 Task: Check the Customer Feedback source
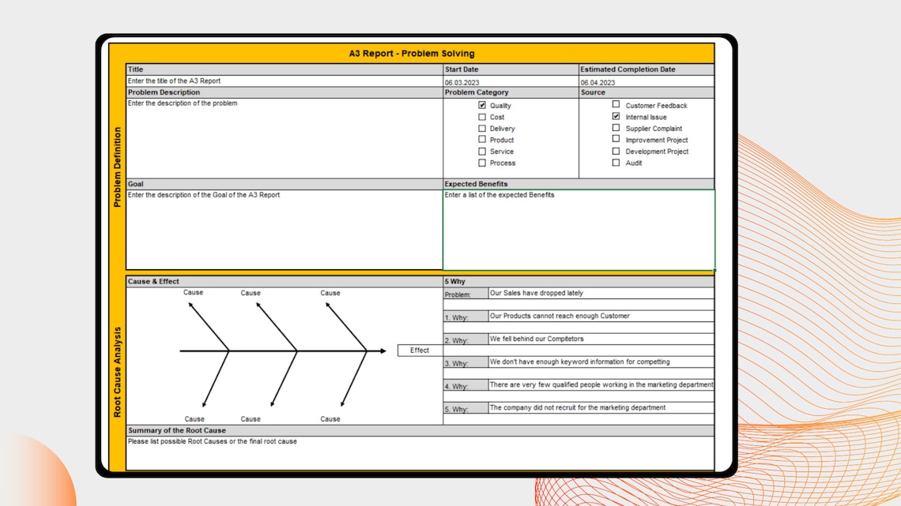616,104
